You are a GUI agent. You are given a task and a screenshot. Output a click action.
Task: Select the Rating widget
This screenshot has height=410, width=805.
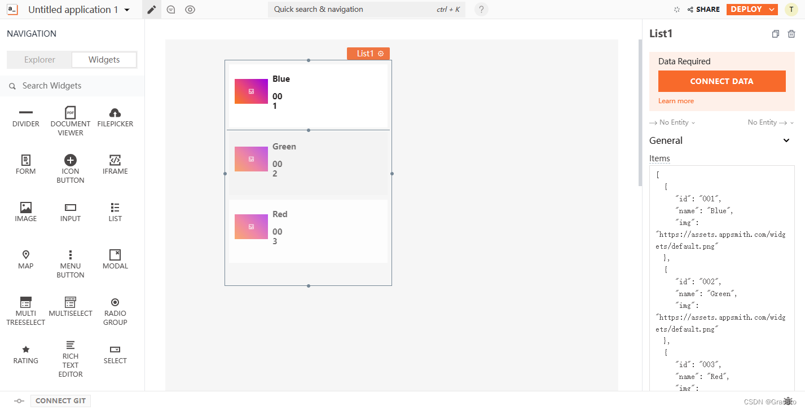tap(26, 354)
